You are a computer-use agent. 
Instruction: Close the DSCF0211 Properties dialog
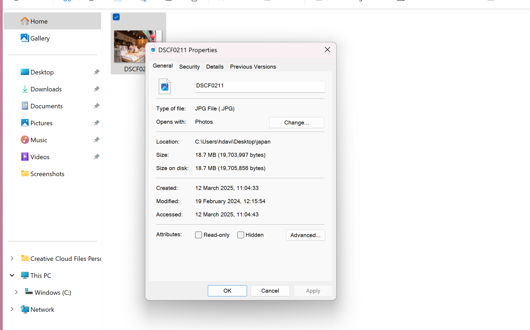coord(327,50)
